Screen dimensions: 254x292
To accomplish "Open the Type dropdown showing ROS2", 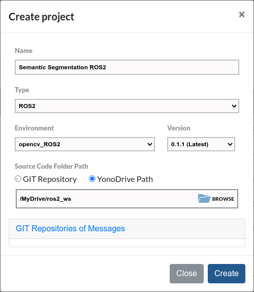I will [x=127, y=106].
